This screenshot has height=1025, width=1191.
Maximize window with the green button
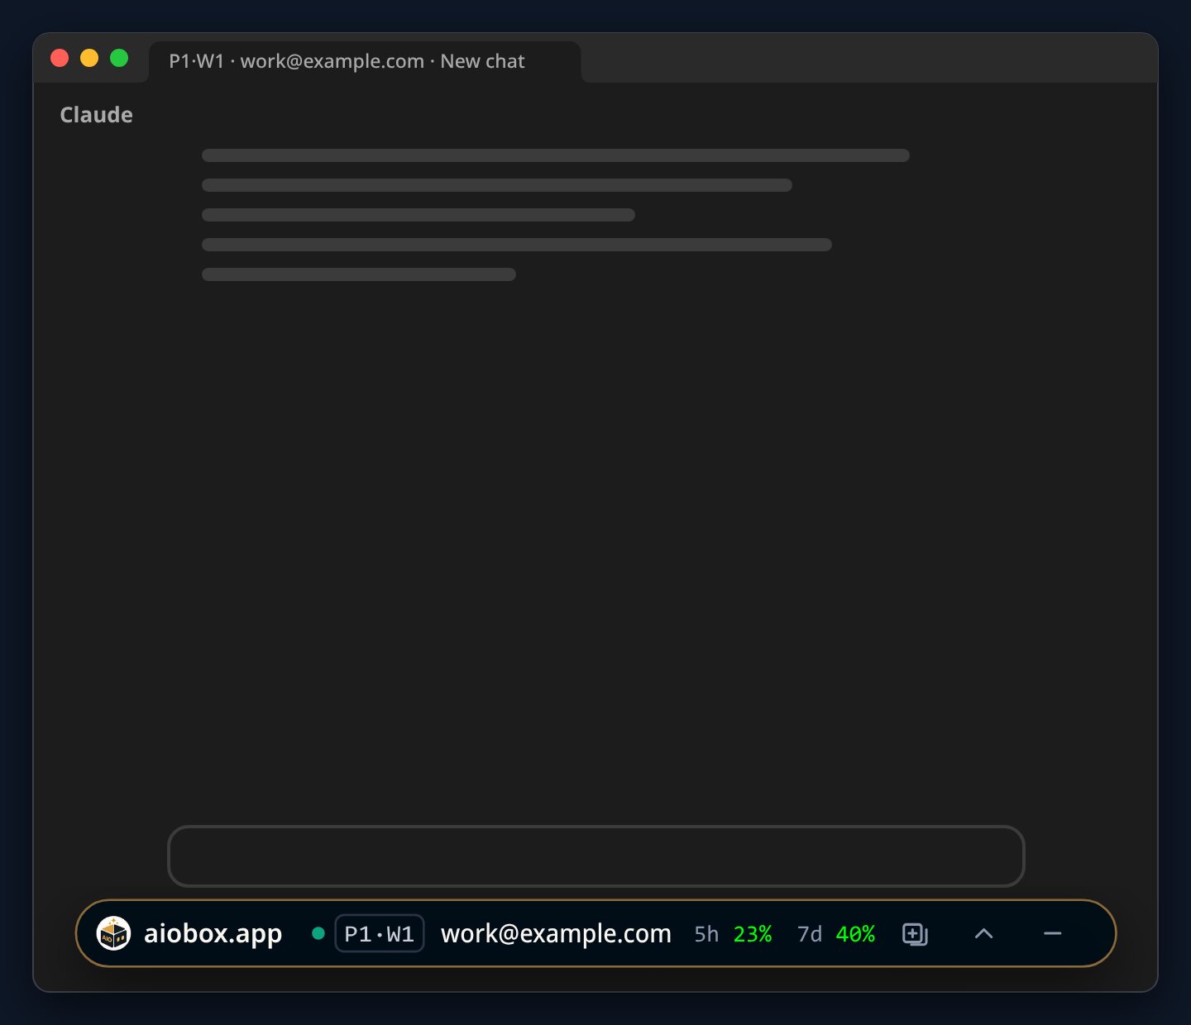click(x=119, y=58)
